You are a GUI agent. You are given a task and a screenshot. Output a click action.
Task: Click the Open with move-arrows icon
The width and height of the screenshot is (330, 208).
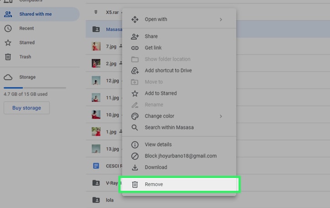[x=135, y=20]
